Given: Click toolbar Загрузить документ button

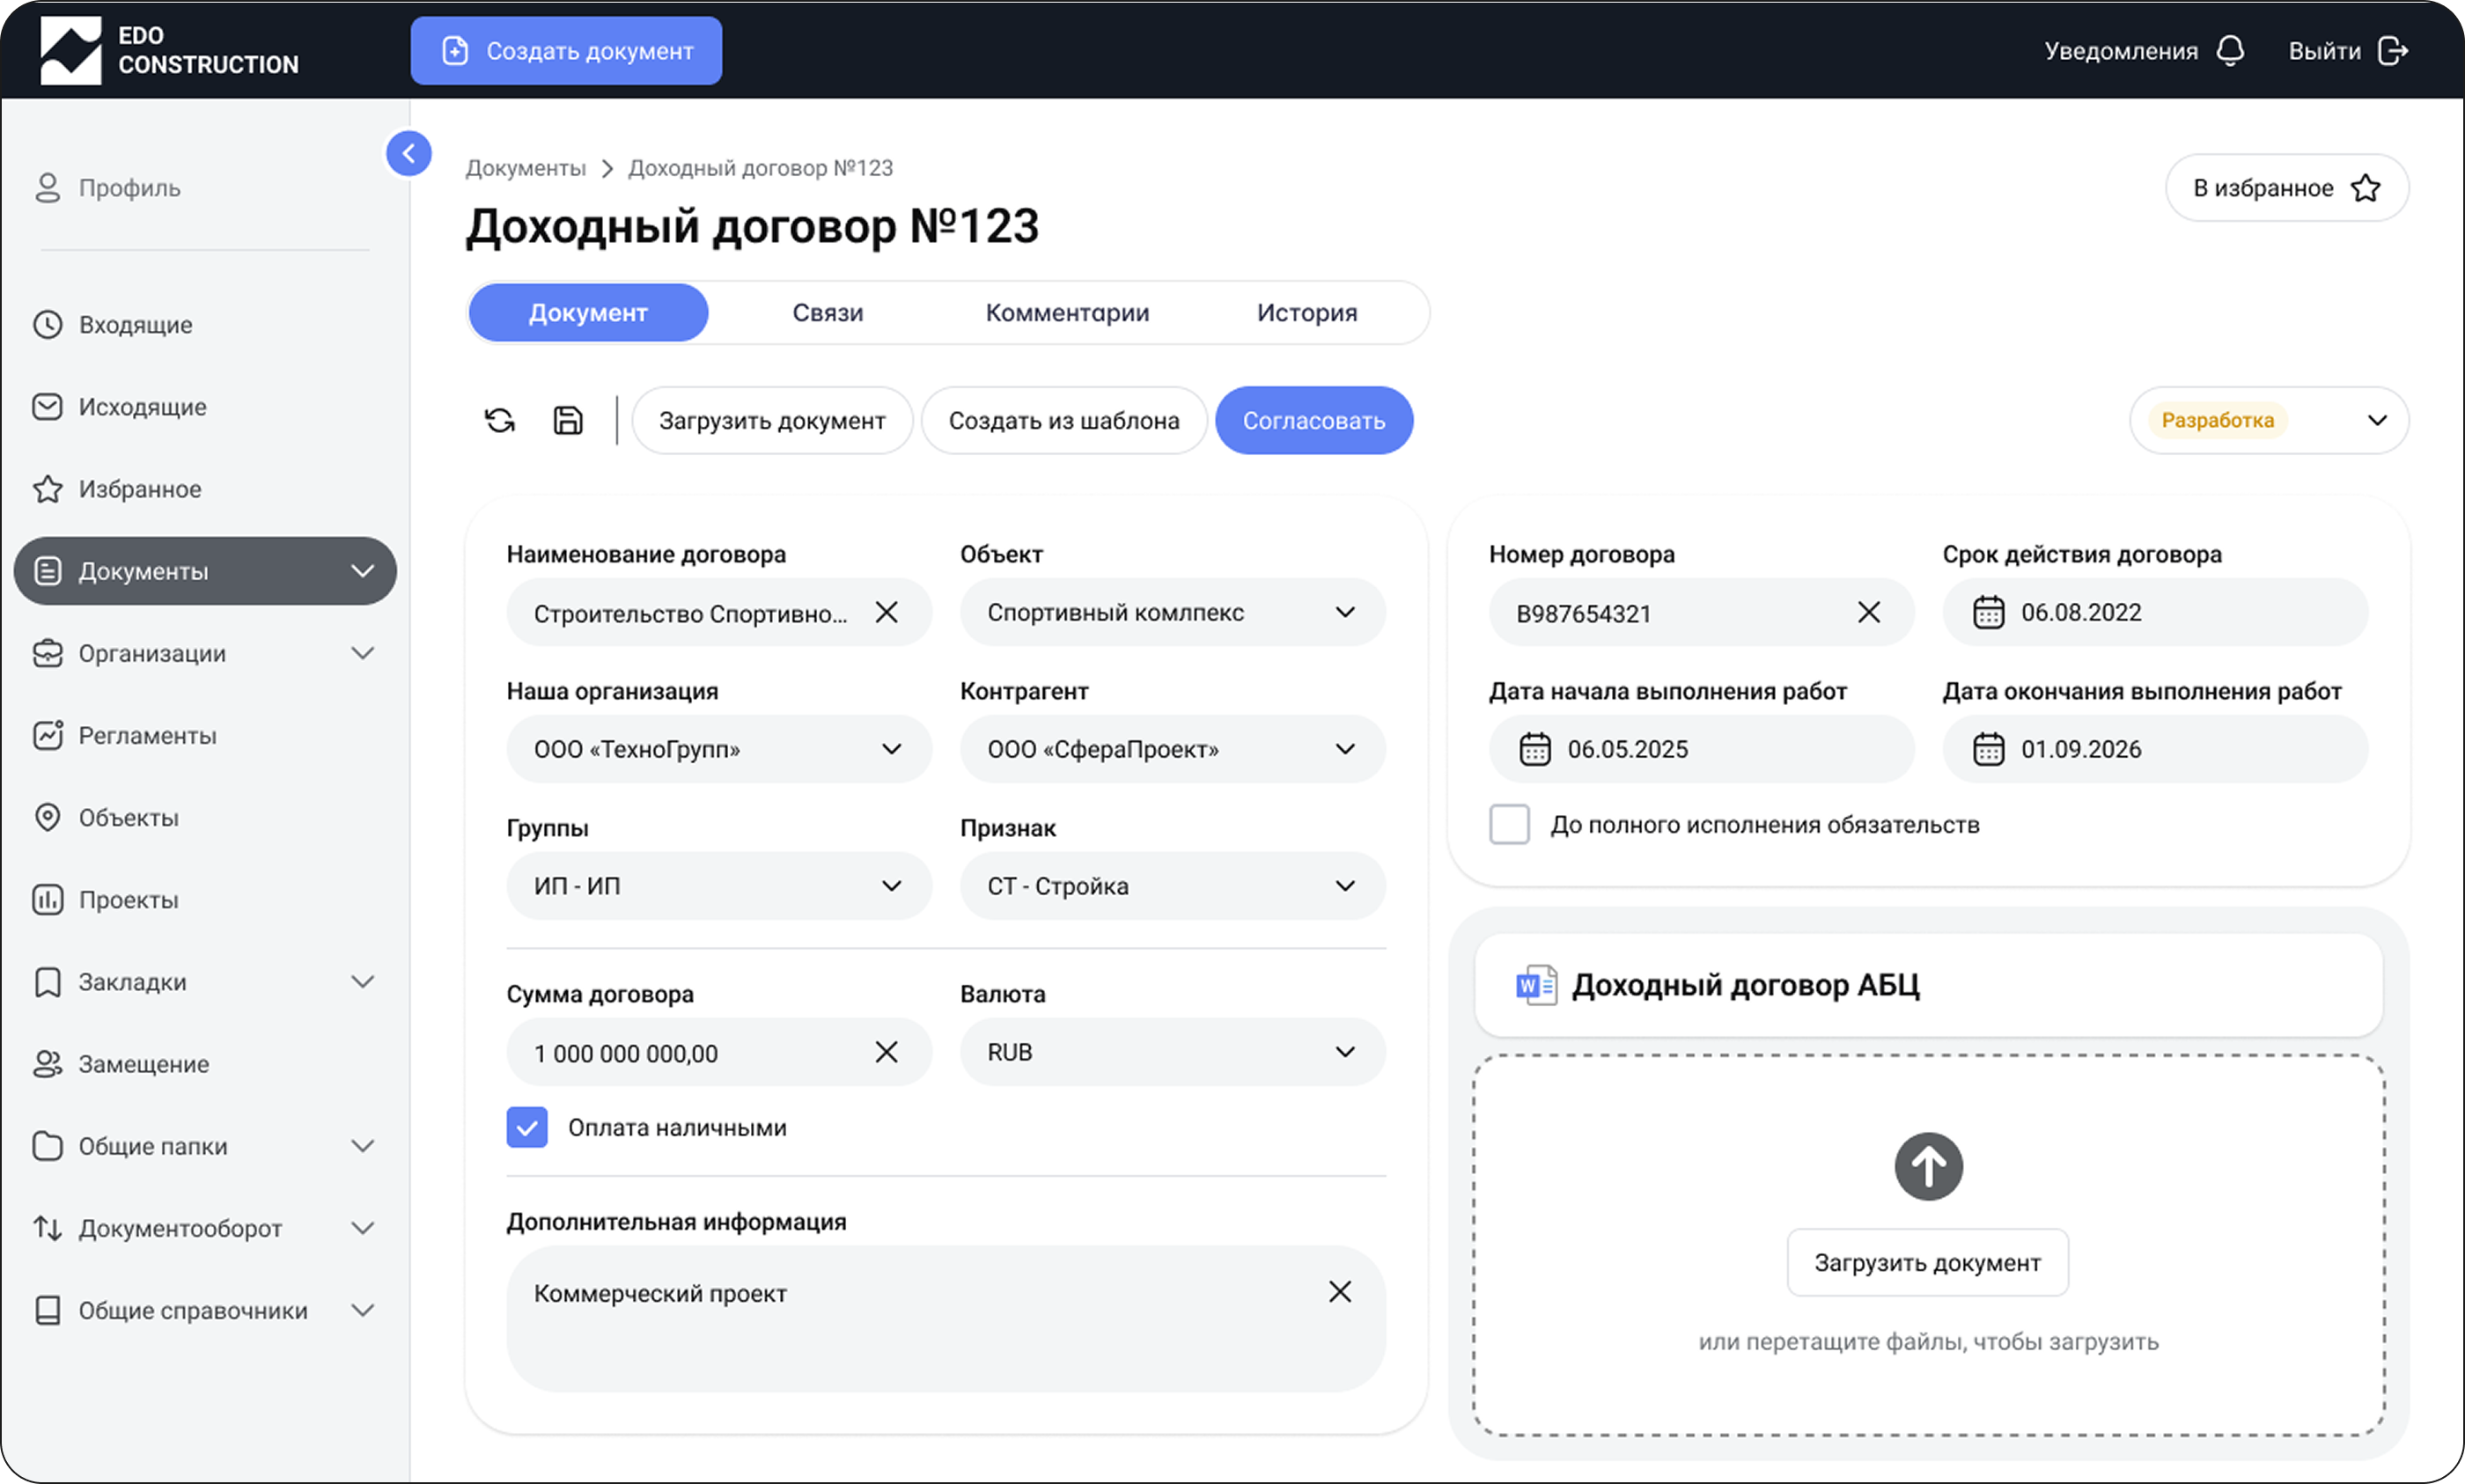Looking at the screenshot, I should 772,421.
